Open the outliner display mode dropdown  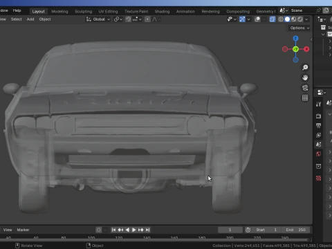(x=322, y=19)
